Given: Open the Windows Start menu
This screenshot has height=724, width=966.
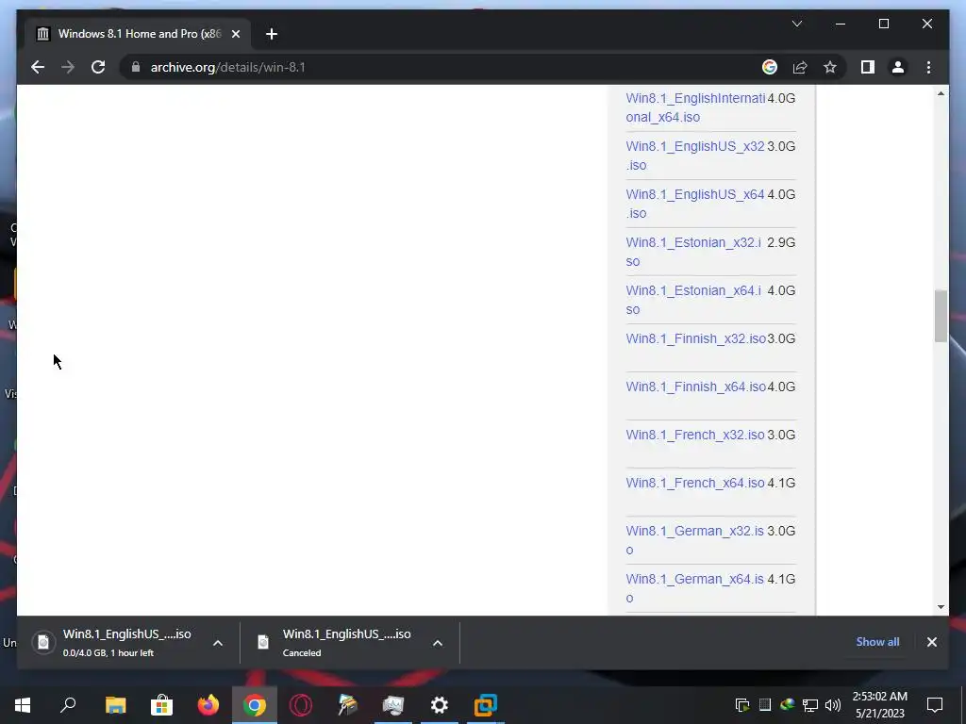Looking at the screenshot, I should (x=23, y=705).
